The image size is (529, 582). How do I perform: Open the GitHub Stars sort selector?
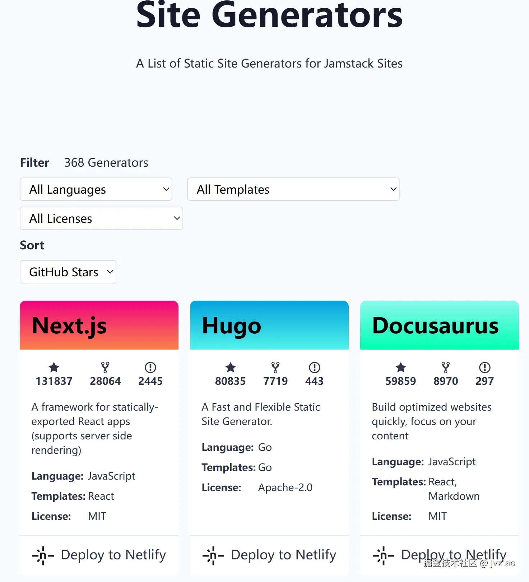tap(68, 272)
